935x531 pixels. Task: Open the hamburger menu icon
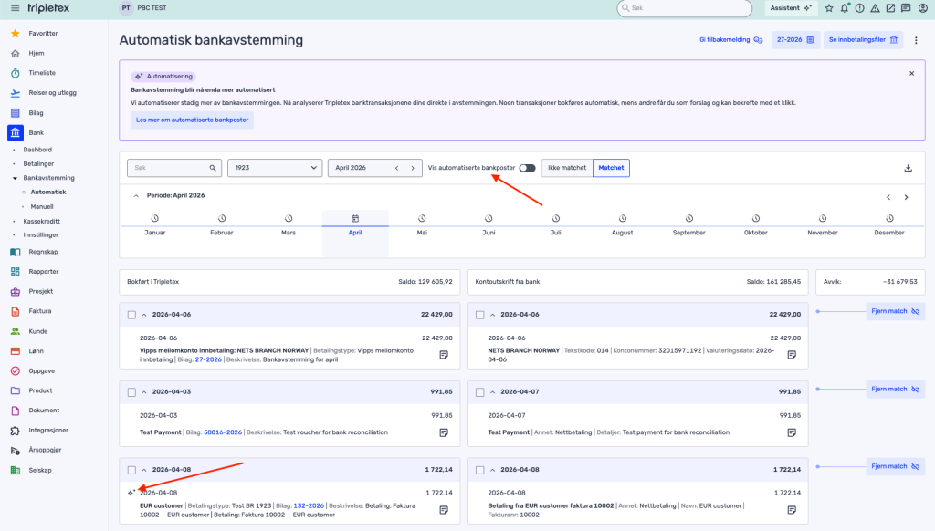[14, 8]
